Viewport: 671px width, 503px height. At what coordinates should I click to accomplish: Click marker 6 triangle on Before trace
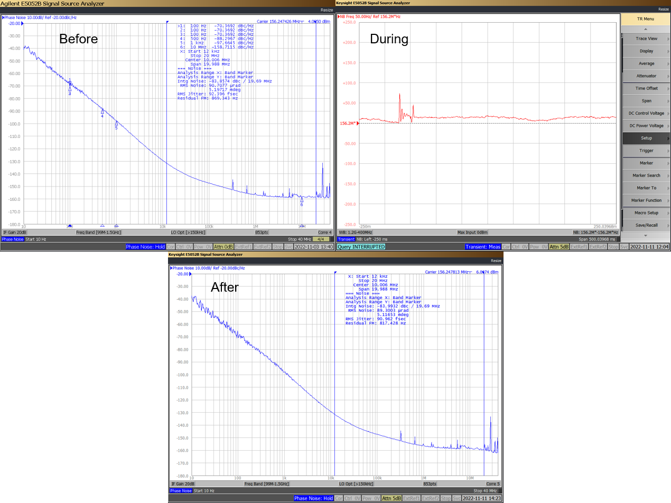(x=302, y=200)
